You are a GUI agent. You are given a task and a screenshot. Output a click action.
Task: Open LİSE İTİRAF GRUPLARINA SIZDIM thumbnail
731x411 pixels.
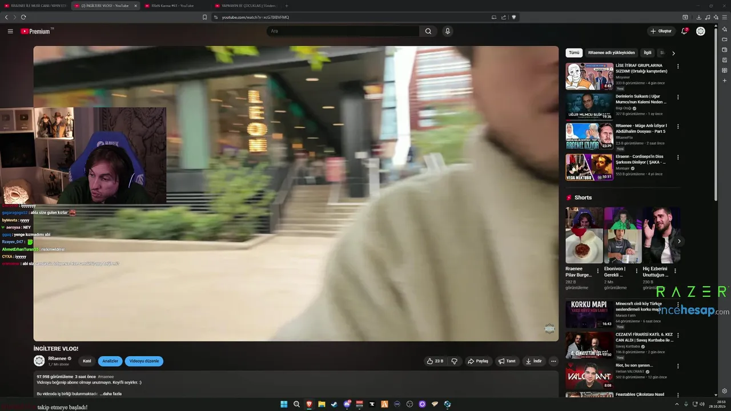(589, 76)
